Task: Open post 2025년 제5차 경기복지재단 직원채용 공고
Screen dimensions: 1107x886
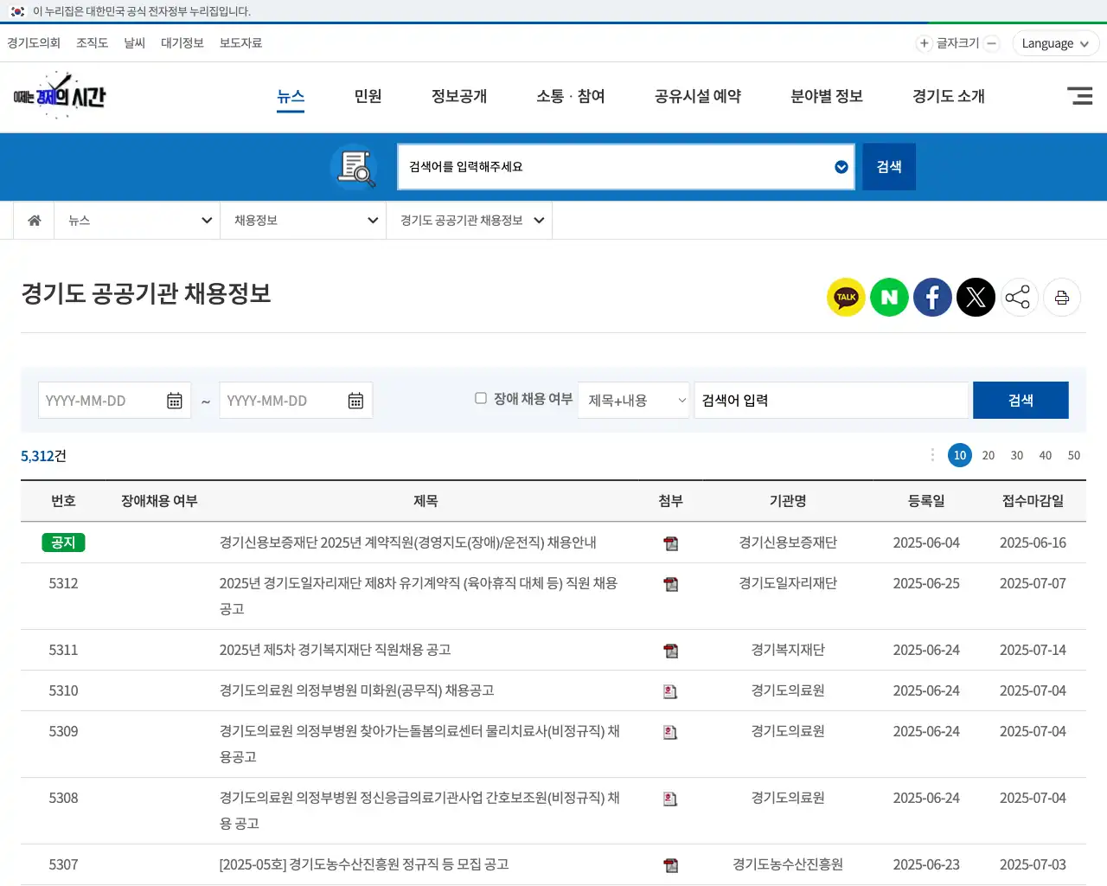Action: point(336,650)
